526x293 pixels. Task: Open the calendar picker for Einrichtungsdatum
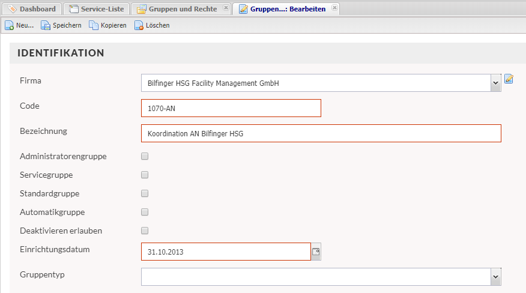316,252
